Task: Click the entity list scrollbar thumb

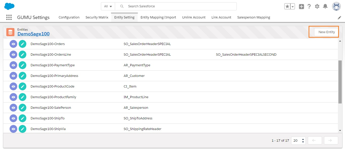Action: (340, 82)
